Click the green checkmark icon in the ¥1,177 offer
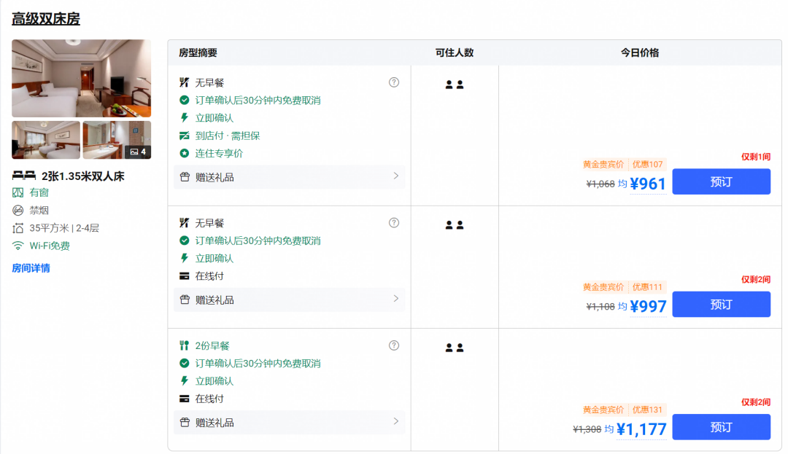Image resolution: width=788 pixels, height=454 pixels. click(185, 363)
